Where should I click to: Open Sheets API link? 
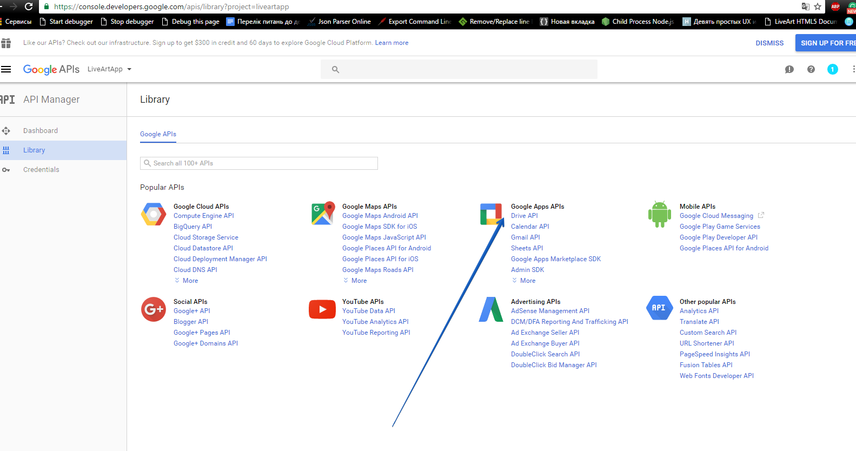coord(527,248)
